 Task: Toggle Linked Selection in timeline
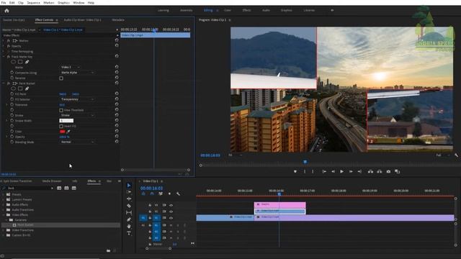coord(161,194)
